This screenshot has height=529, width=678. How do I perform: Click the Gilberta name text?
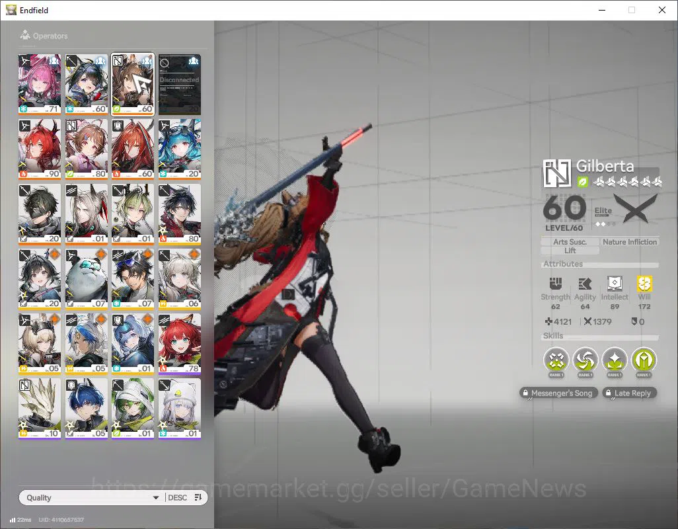click(x=605, y=166)
